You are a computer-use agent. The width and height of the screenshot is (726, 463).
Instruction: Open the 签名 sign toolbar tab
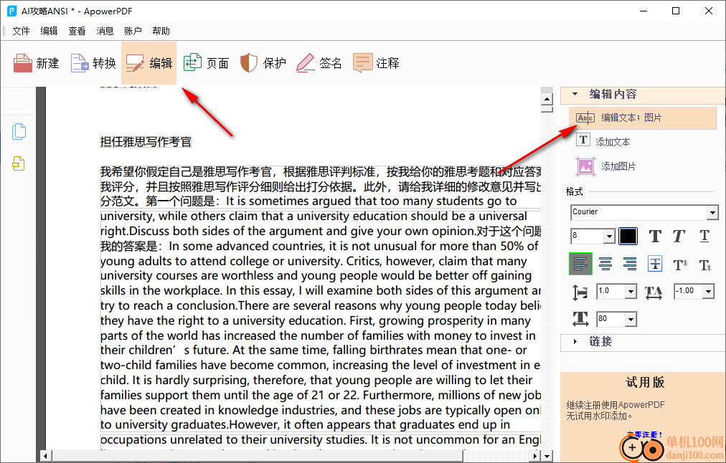(319, 63)
